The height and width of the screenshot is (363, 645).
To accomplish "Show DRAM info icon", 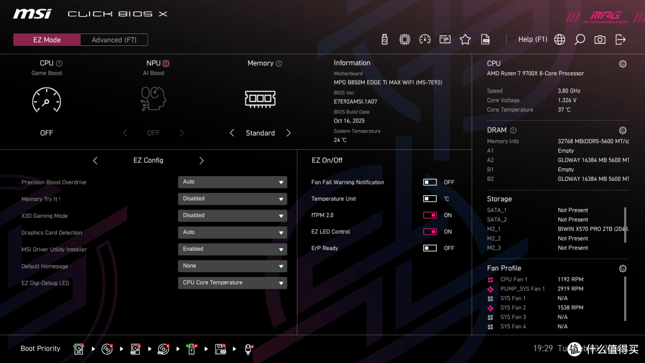I will [514, 130].
